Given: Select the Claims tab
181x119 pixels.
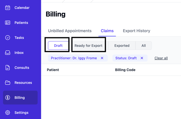Looking at the screenshot, I should 107,31.
